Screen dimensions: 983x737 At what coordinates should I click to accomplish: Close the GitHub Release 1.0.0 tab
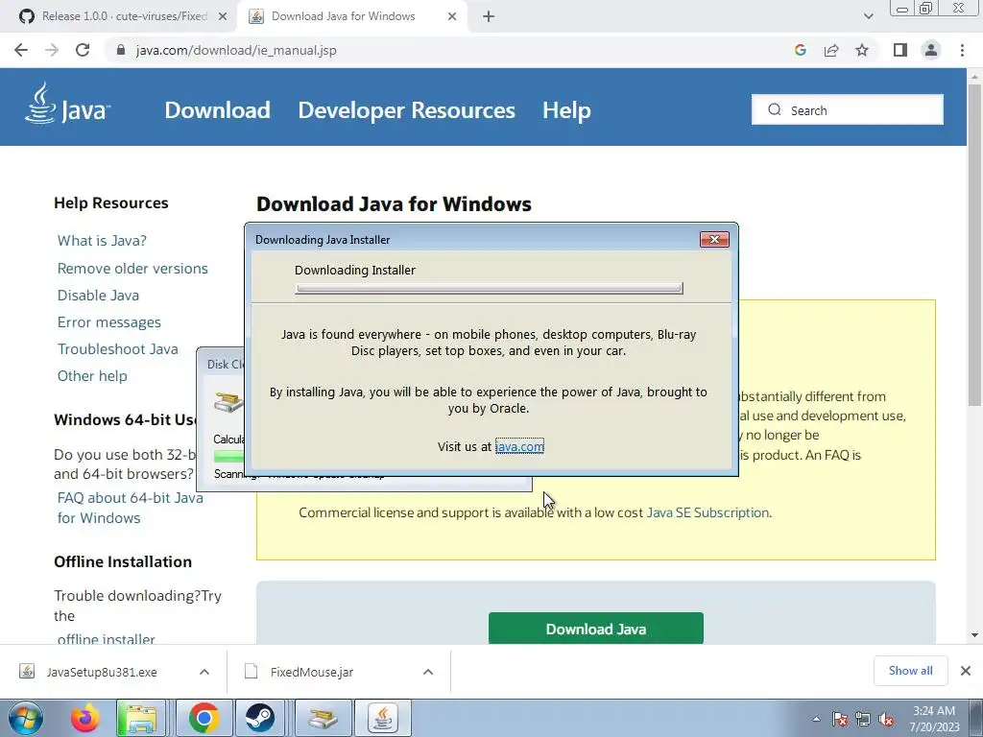pyautogui.click(x=223, y=16)
